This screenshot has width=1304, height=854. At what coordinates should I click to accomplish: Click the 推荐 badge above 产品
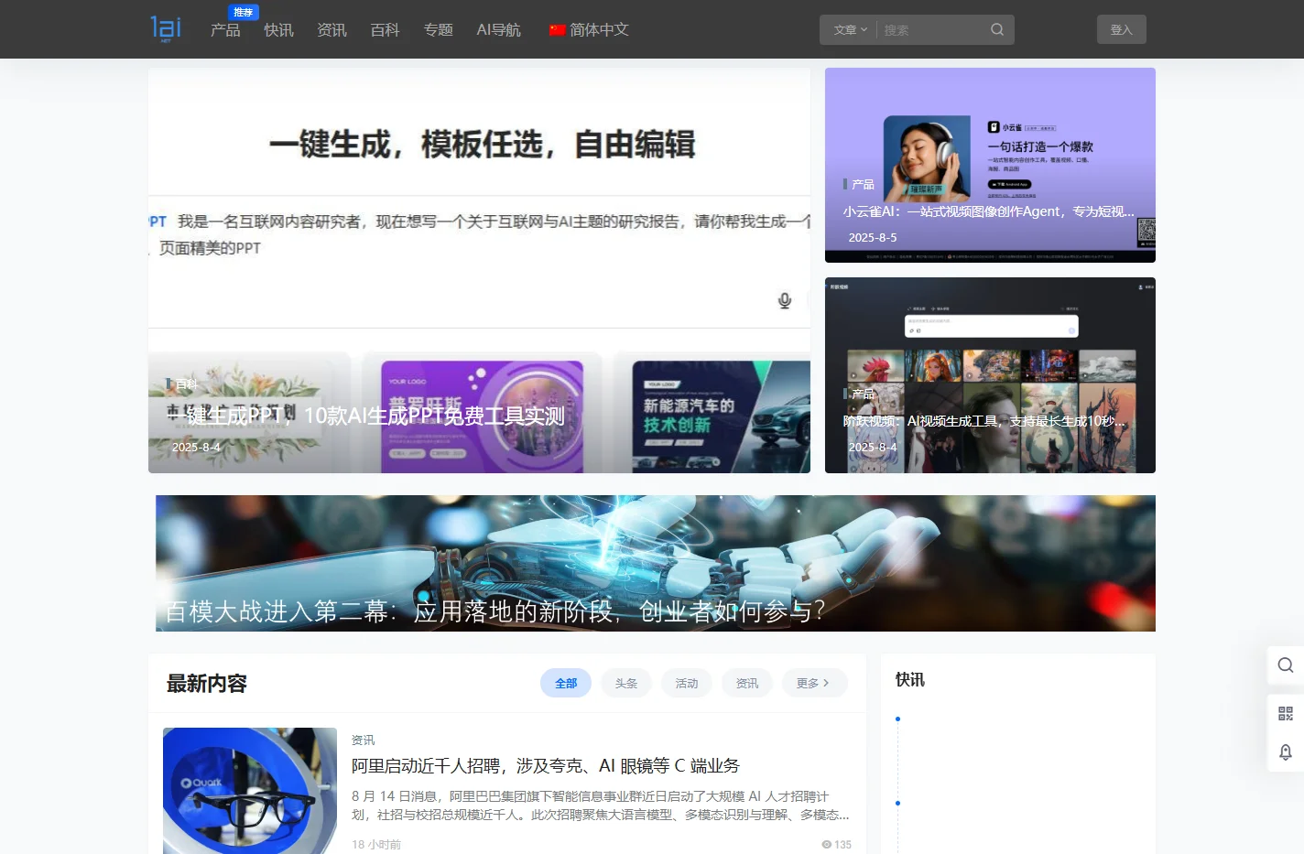pyautogui.click(x=243, y=12)
